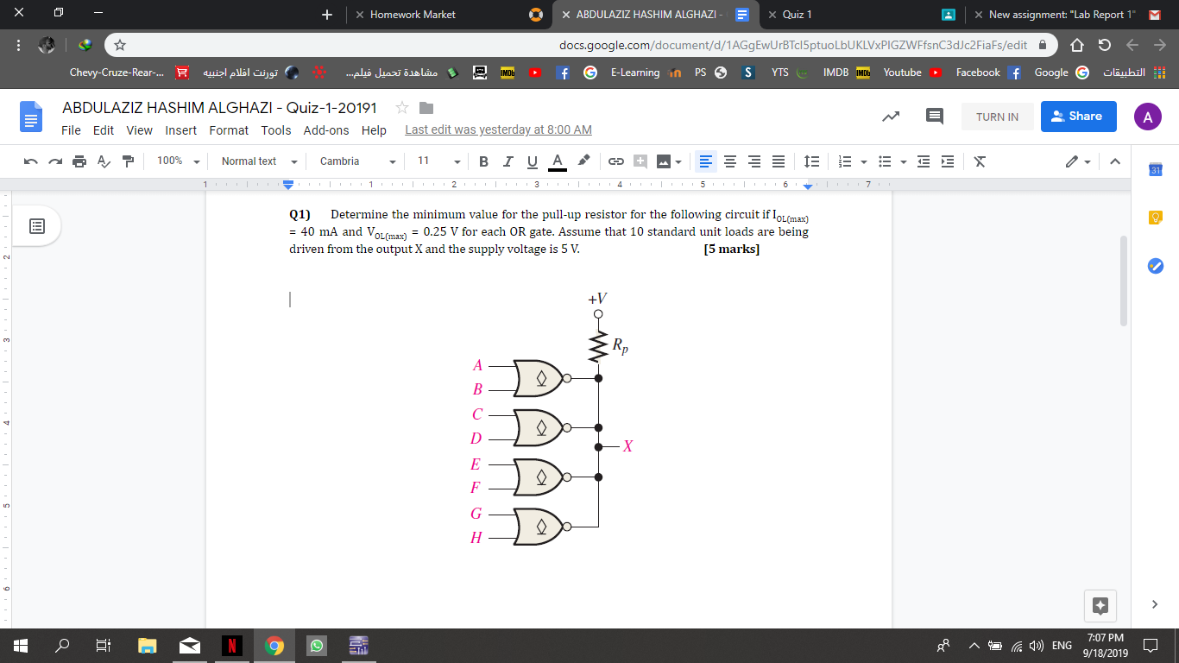Toggle italic formatting

point(508,161)
